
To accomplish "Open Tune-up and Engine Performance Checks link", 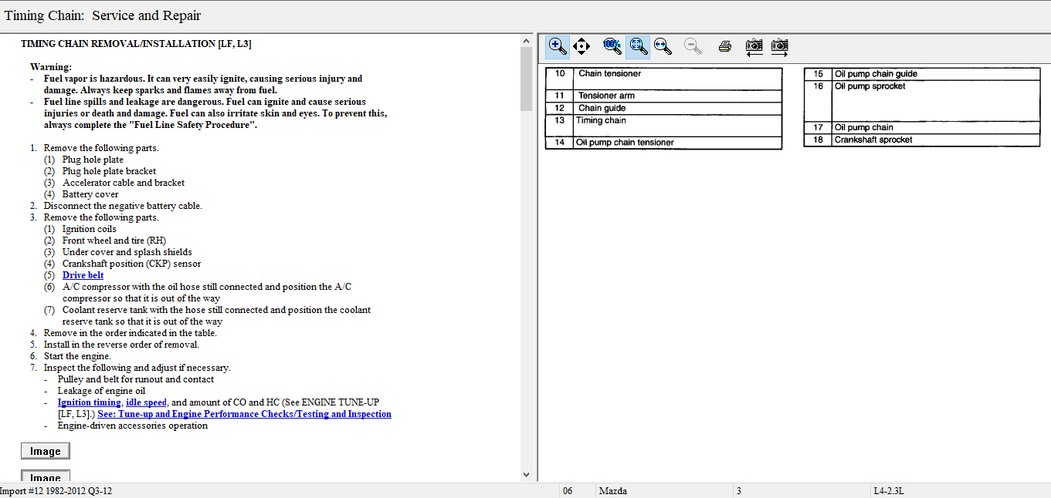I will tap(244, 414).
